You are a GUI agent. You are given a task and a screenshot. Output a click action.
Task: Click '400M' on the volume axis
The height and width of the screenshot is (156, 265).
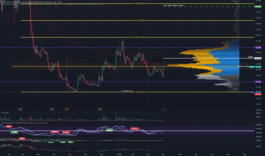258,113
